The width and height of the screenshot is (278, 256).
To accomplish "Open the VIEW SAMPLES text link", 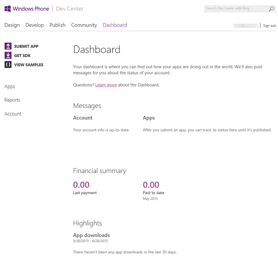I will pos(29,65).
